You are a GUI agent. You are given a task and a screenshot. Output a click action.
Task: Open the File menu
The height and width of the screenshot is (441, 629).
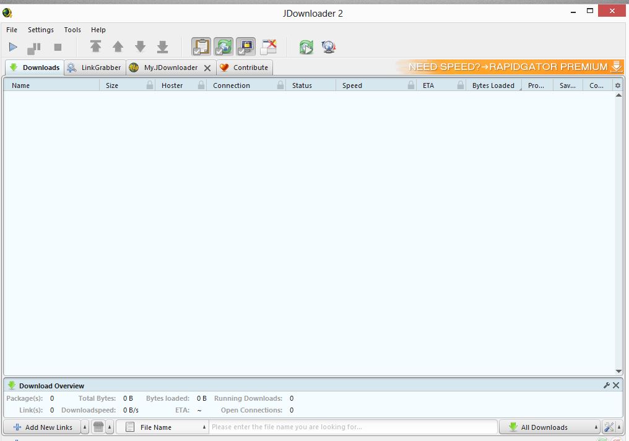click(12, 30)
